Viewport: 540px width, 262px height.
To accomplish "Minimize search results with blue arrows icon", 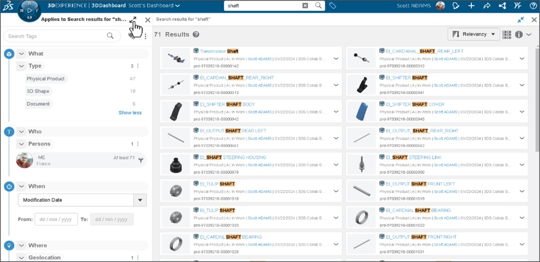I will [x=521, y=20].
